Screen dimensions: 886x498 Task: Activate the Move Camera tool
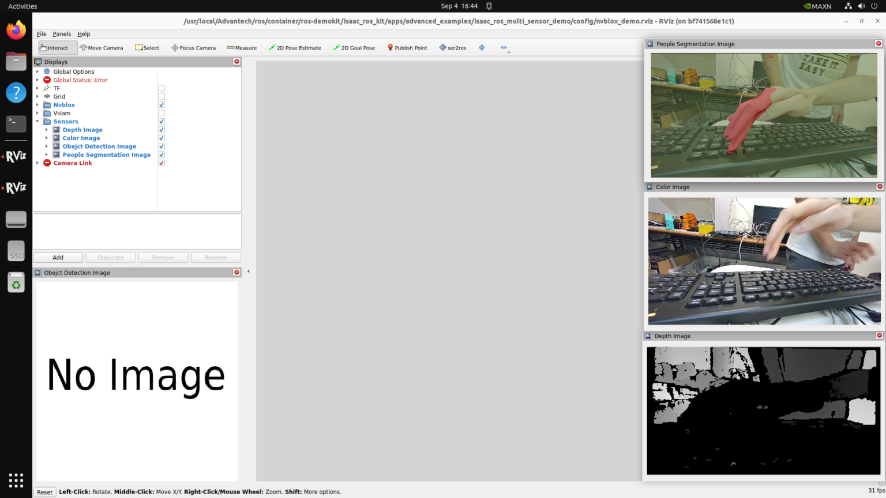tap(102, 48)
